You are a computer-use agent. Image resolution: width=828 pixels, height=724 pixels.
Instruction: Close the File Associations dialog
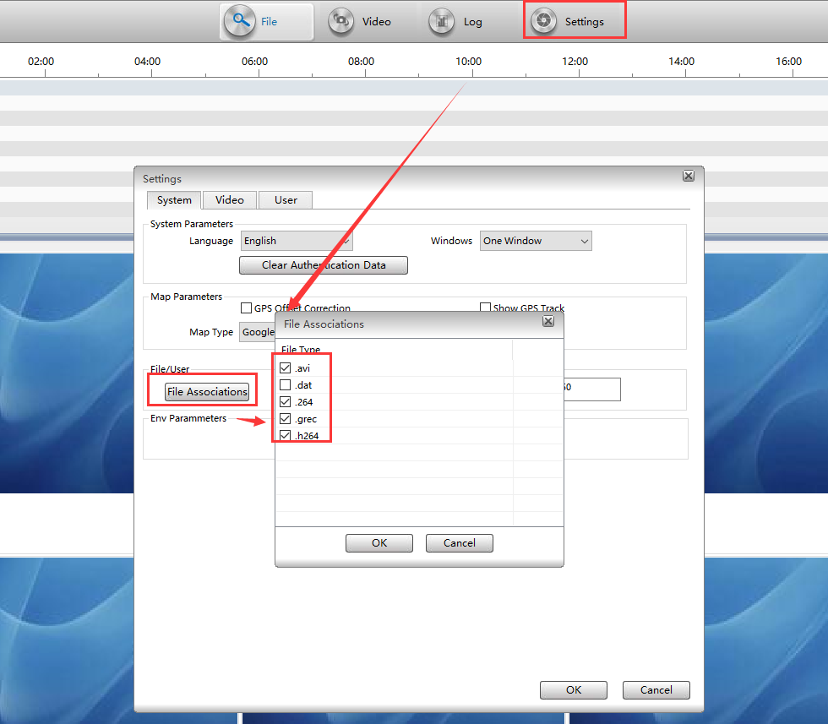click(548, 321)
